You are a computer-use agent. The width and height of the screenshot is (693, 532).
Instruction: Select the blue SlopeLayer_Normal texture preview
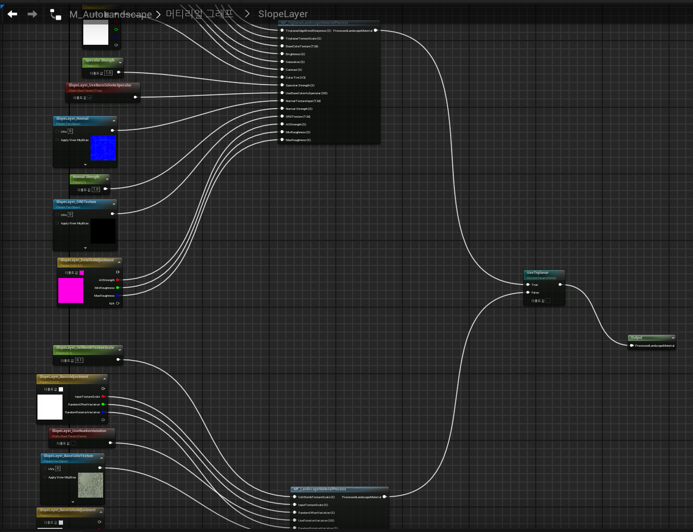[103, 148]
